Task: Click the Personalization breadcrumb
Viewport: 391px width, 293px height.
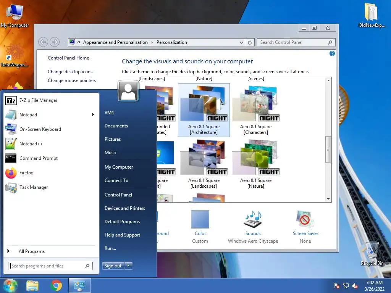Action: [171, 42]
